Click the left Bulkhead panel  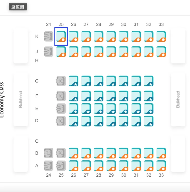[x=21, y=99]
